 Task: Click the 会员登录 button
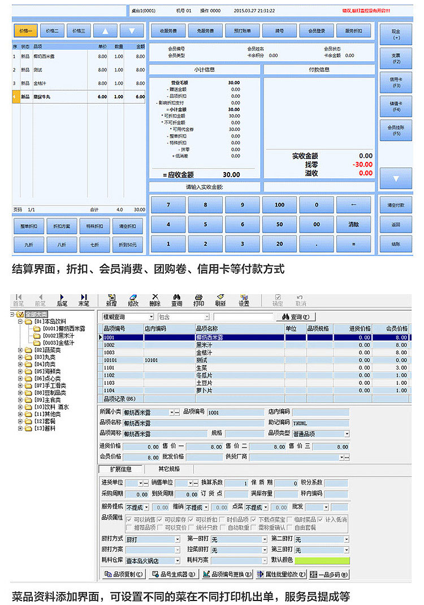317,31
